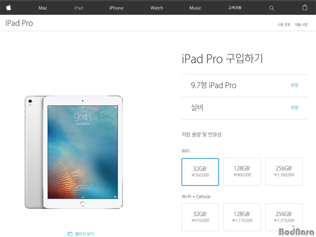
Task: Pick Cellular 128GB ₩1,110,000 option
Action: 242,217
